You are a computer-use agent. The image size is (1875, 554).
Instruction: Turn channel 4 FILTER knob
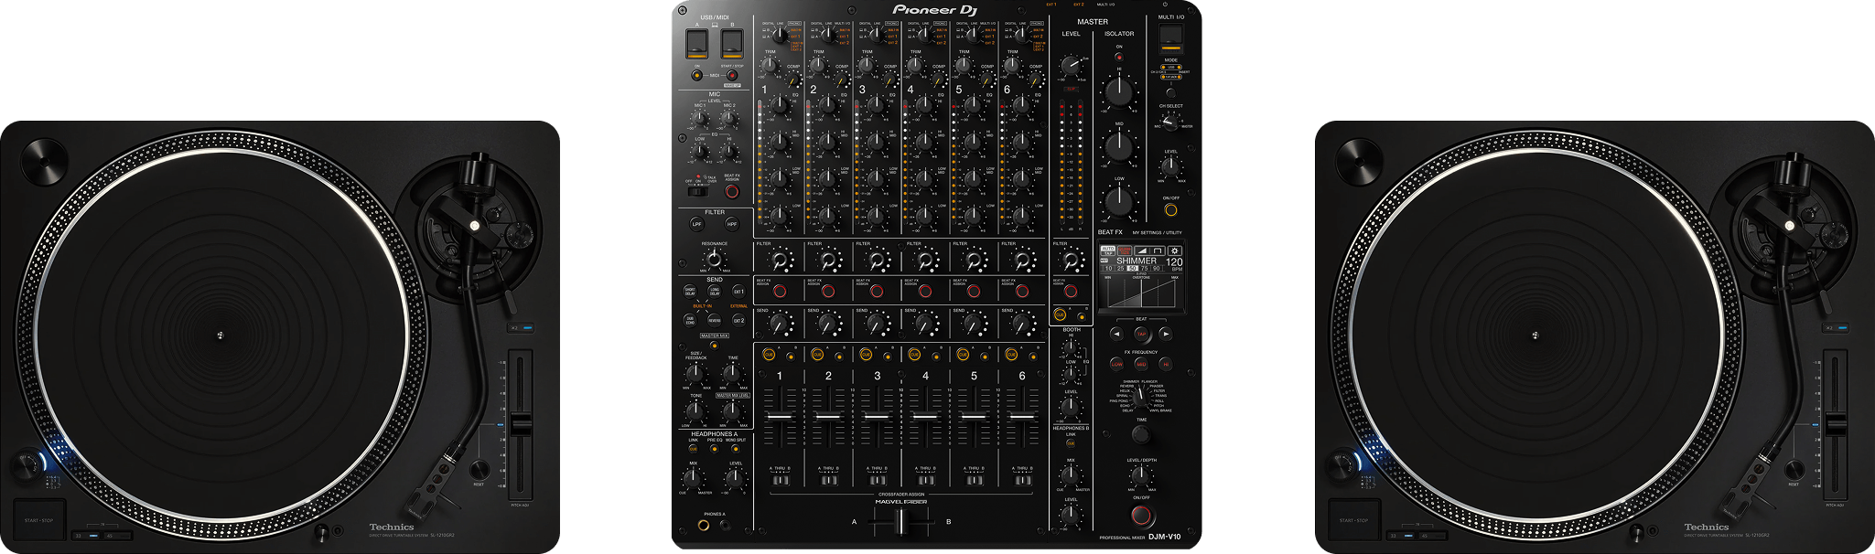coord(924,261)
